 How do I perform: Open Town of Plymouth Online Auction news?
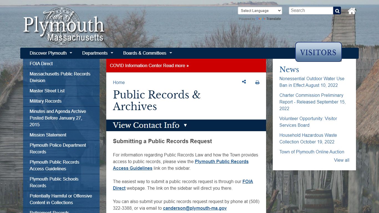click(x=312, y=152)
